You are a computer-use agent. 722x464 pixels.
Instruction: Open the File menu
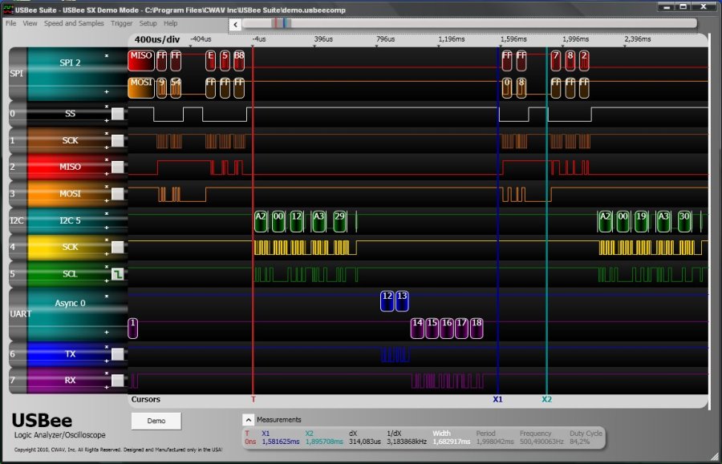10,23
